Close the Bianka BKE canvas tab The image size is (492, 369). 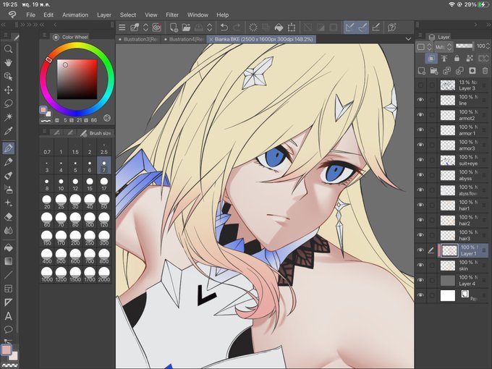[x=211, y=39]
